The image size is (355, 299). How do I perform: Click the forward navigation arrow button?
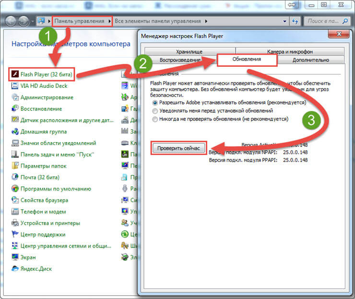(24, 21)
